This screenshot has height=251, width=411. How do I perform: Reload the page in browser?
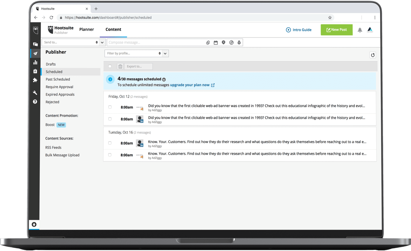point(51,18)
